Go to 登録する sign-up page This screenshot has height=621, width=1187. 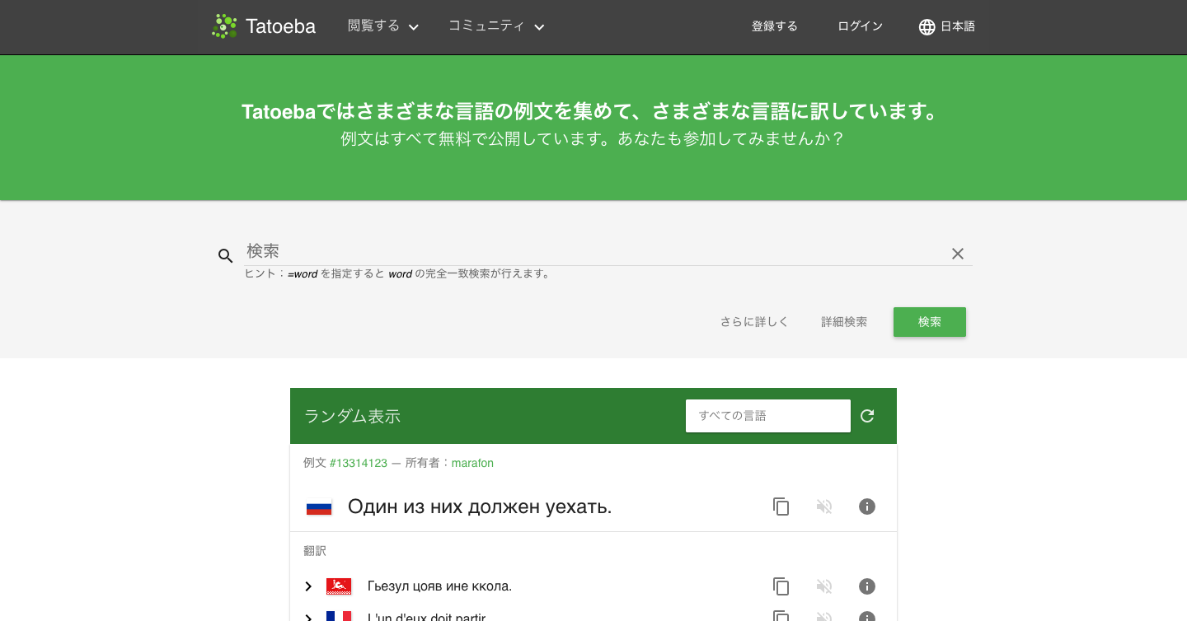coord(775,26)
